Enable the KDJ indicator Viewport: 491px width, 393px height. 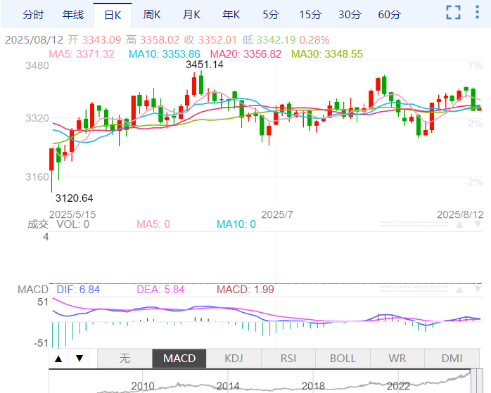click(234, 358)
